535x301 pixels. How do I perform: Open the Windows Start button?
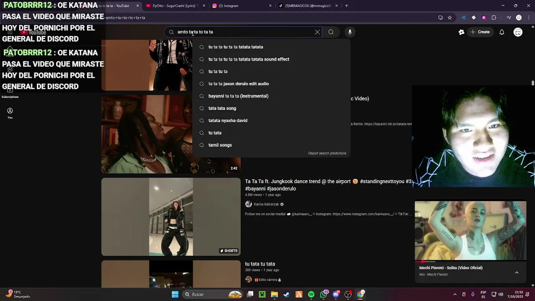175,294
